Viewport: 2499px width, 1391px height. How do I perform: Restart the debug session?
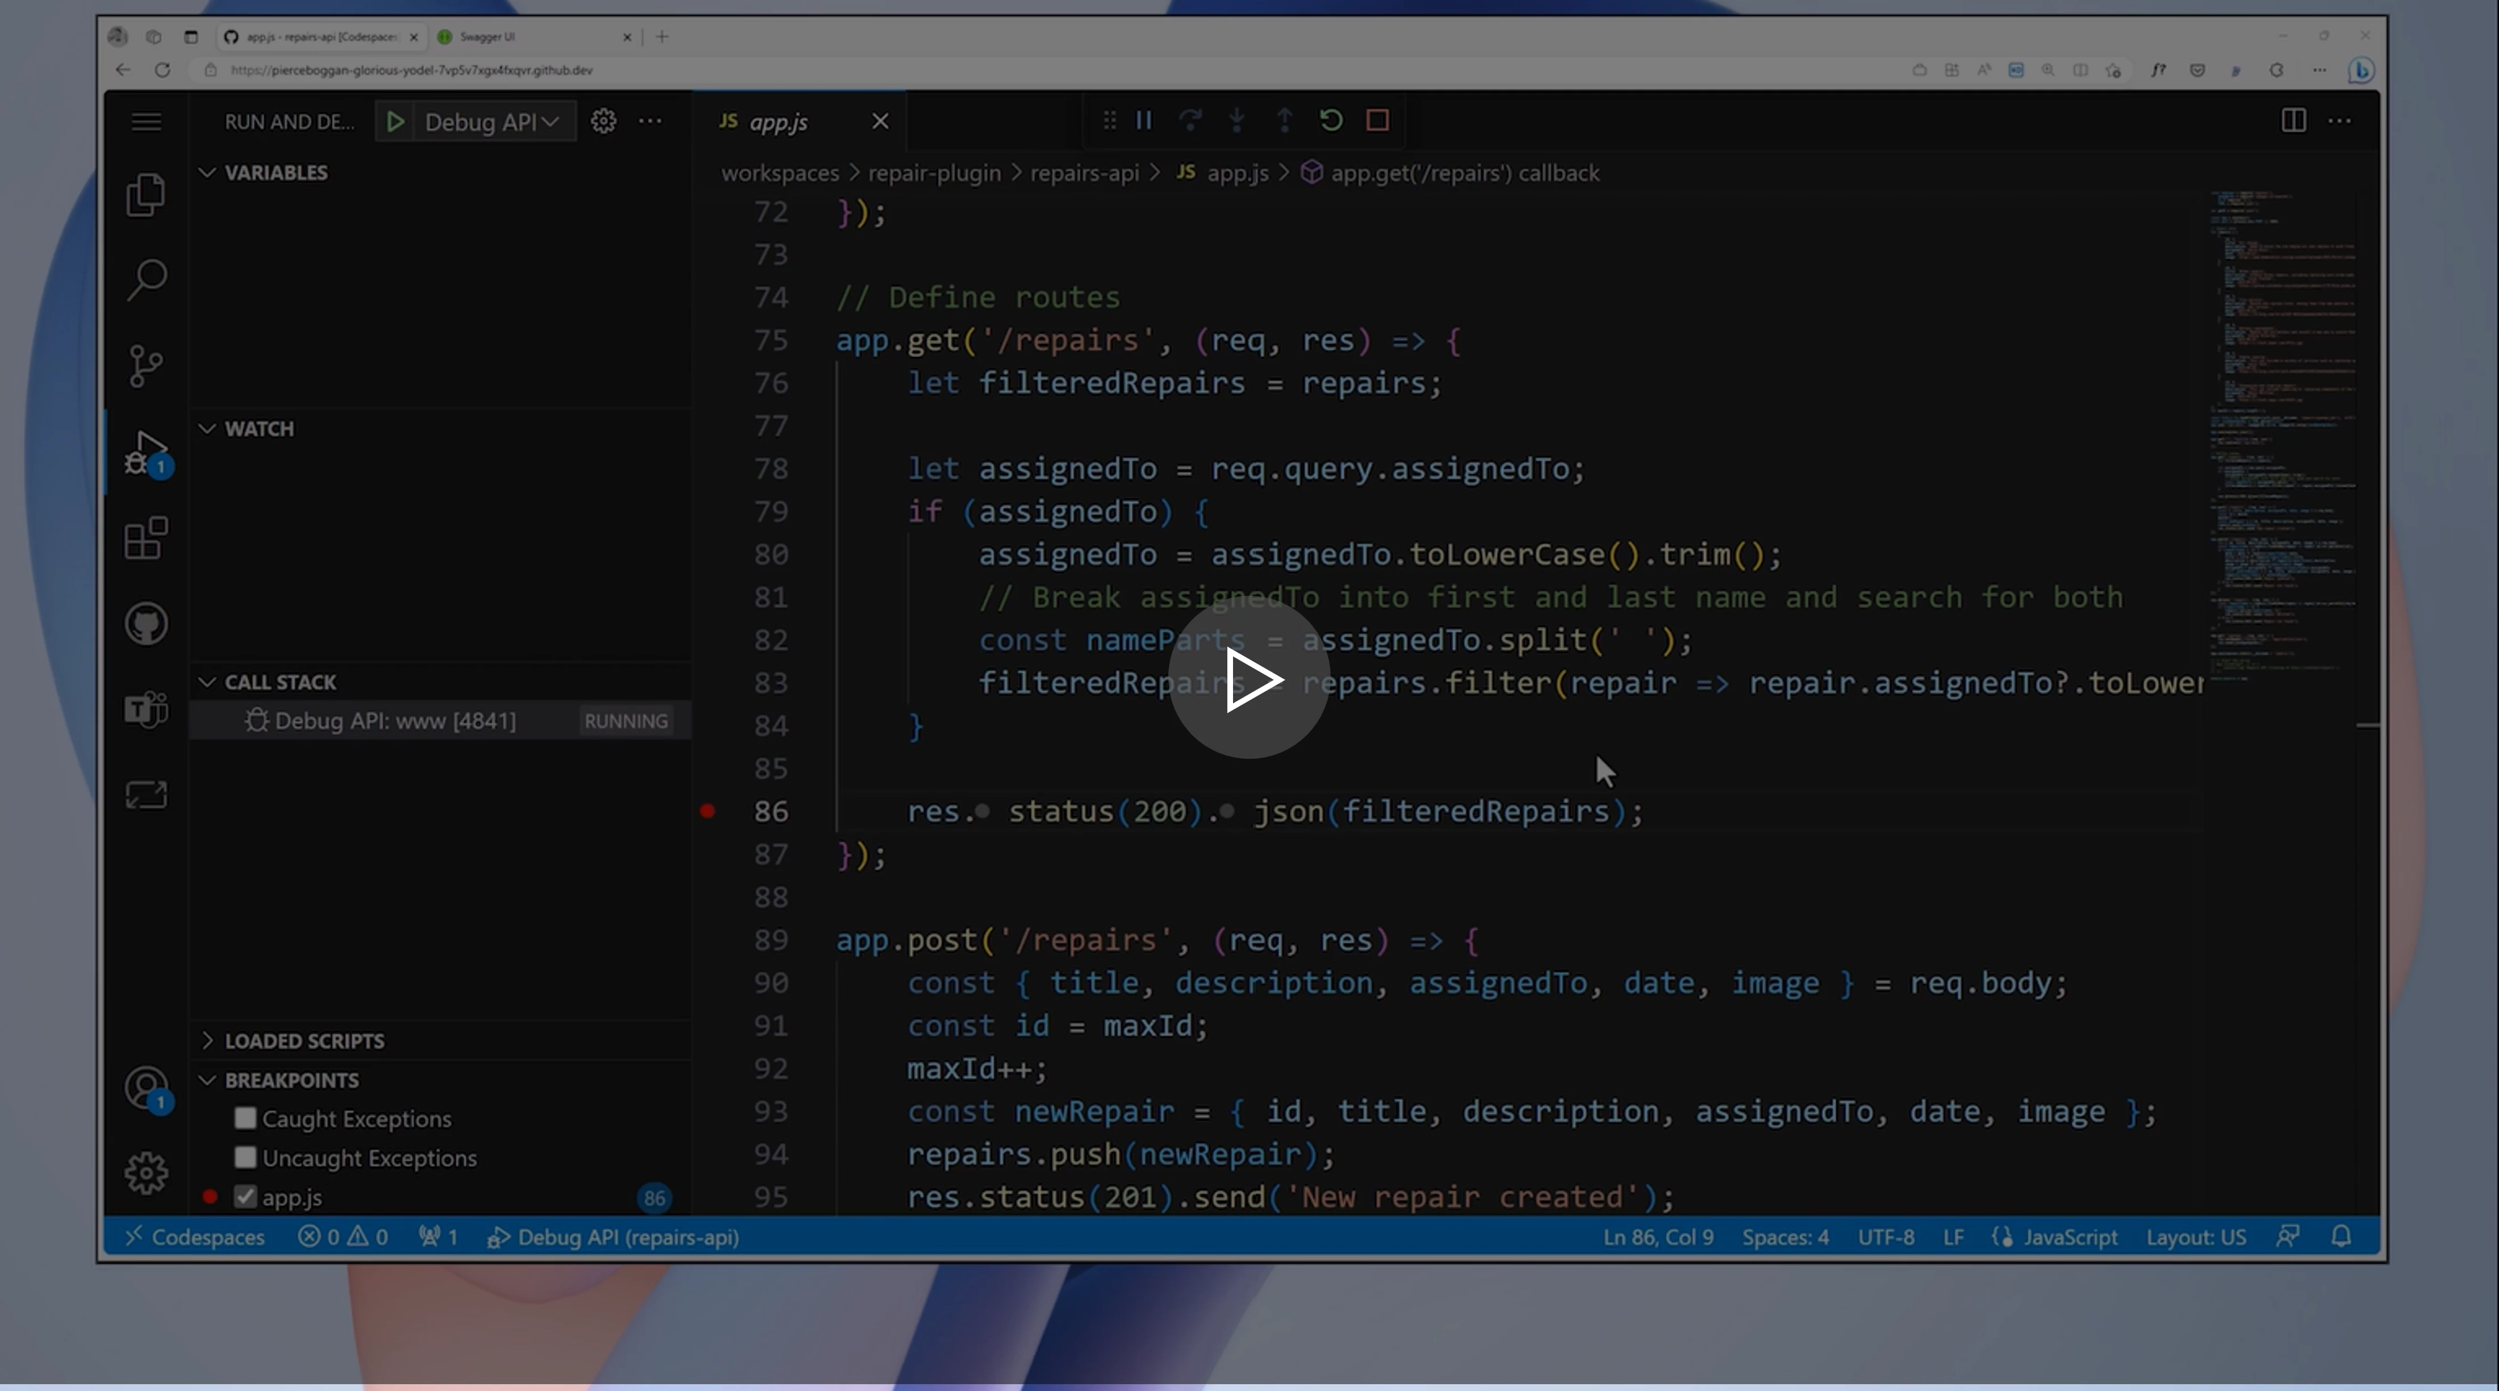click(1330, 120)
